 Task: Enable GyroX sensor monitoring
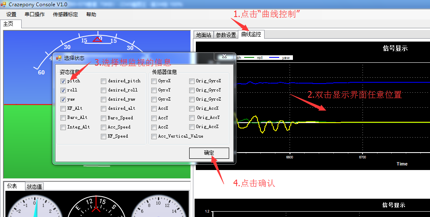154,81
